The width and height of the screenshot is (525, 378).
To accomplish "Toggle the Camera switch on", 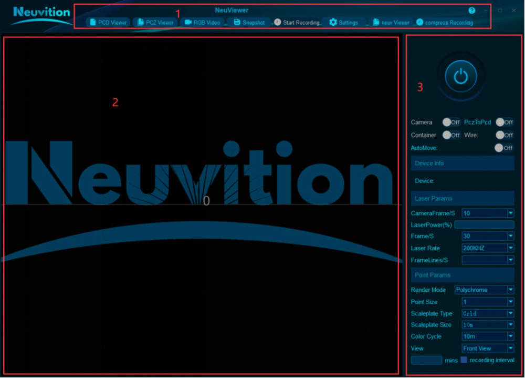I will click(451, 122).
